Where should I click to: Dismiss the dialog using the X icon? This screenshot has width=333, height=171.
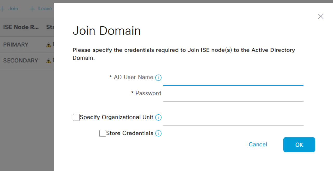(321, 16)
